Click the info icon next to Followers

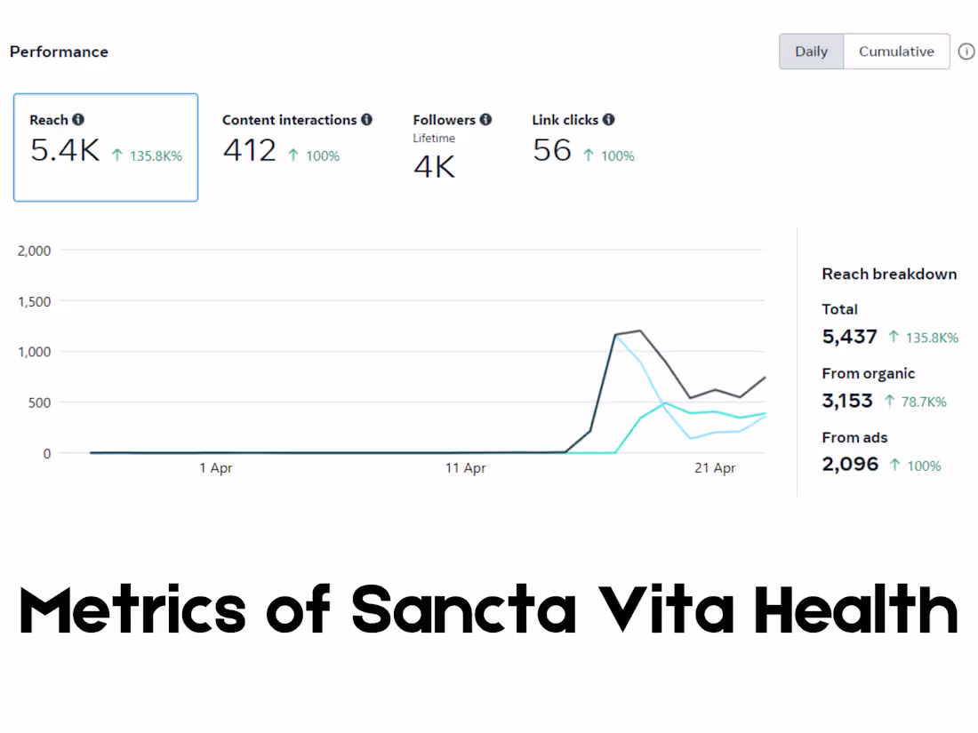click(485, 120)
